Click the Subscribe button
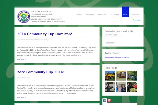The width and height of the screenshot is (158, 105). pyautogui.click(x=110, y=43)
